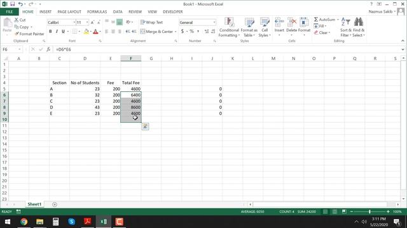
Task: Toggle center text alignment
Action: [113, 32]
